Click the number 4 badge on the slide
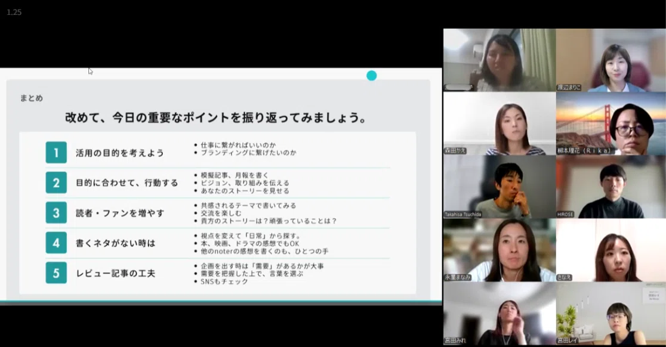Viewport: 666px width, 347px height. click(x=56, y=243)
